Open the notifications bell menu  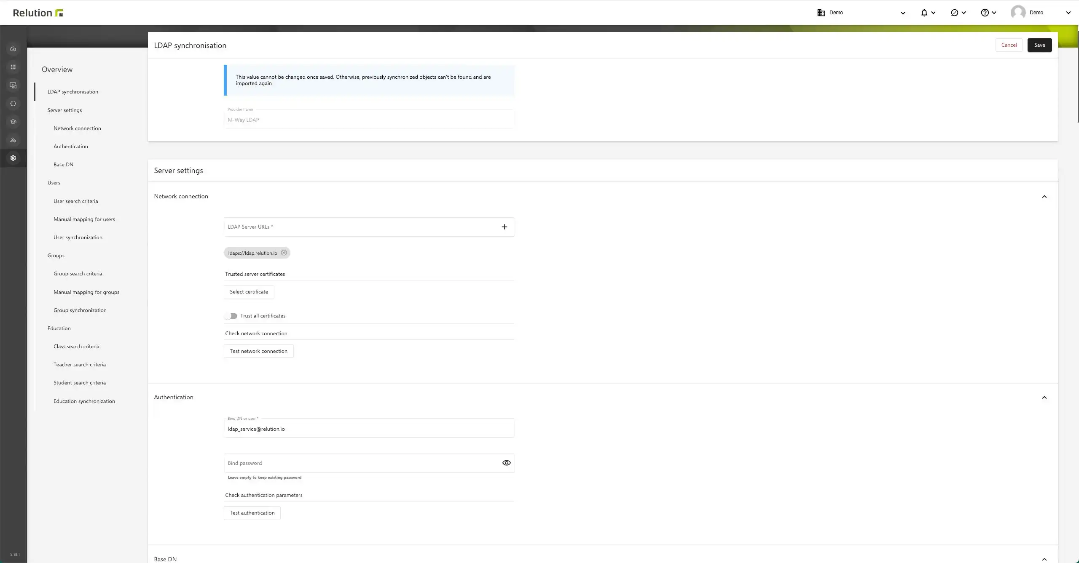pyautogui.click(x=924, y=13)
